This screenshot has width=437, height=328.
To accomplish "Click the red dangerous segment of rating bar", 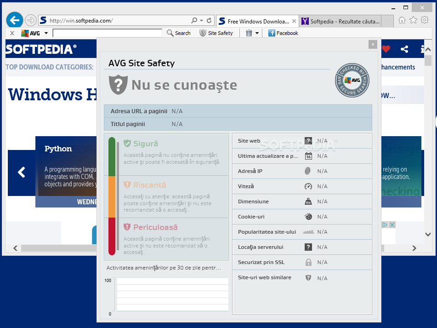I will tap(112, 236).
